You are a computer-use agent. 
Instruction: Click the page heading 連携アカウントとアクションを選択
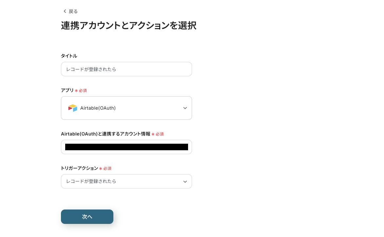[128, 26]
